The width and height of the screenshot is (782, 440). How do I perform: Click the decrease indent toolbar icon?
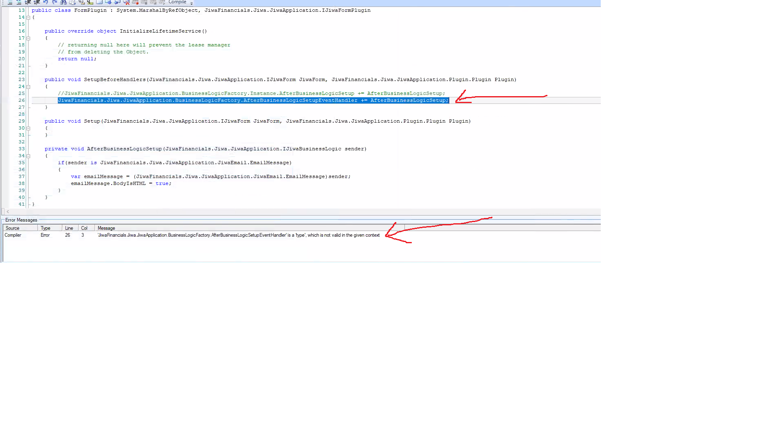tap(37, 2)
